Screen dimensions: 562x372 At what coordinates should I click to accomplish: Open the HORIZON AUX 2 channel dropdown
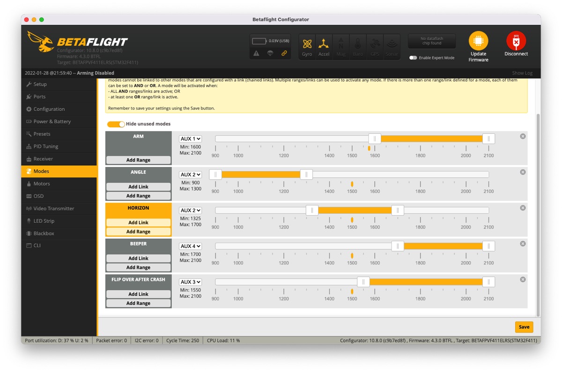(x=190, y=211)
